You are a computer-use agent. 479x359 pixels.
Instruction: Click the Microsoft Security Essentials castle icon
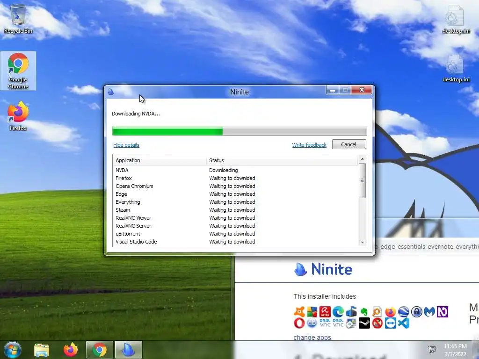[x=351, y=312]
